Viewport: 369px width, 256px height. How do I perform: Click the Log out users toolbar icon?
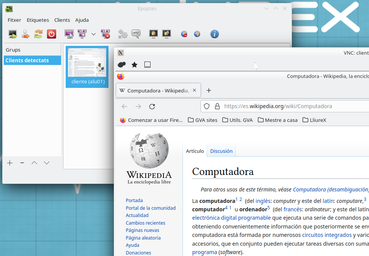pyautogui.click(x=26, y=34)
